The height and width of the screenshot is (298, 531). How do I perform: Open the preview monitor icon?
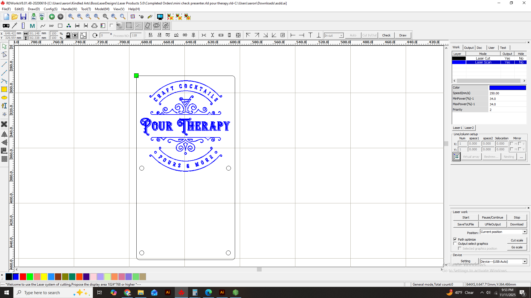(160, 17)
